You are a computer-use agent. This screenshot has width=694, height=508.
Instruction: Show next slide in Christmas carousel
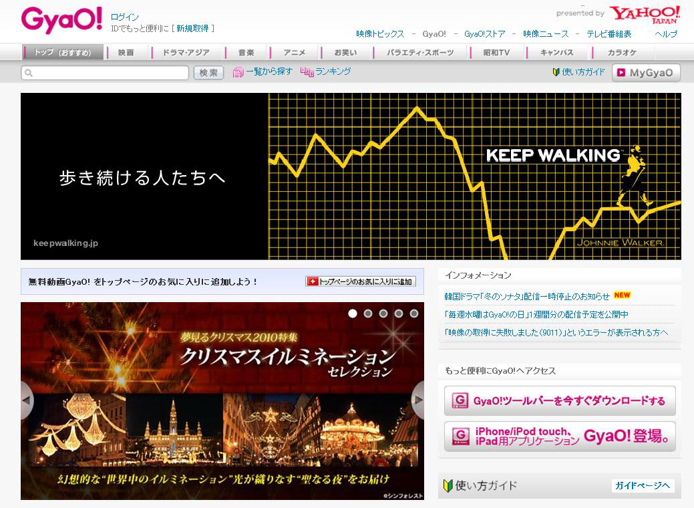tap(417, 400)
